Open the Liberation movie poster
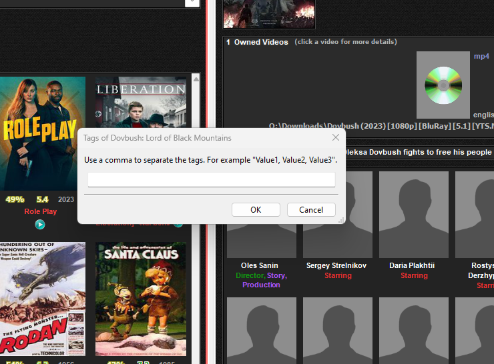The image size is (494, 364). pyautogui.click(x=141, y=102)
